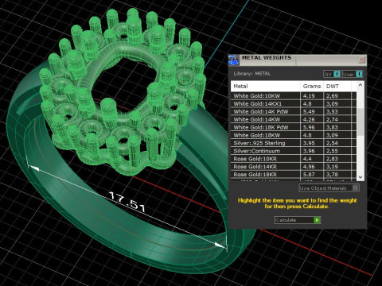Select White Gold:14KX1 row
382x286 pixels.
[294, 104]
